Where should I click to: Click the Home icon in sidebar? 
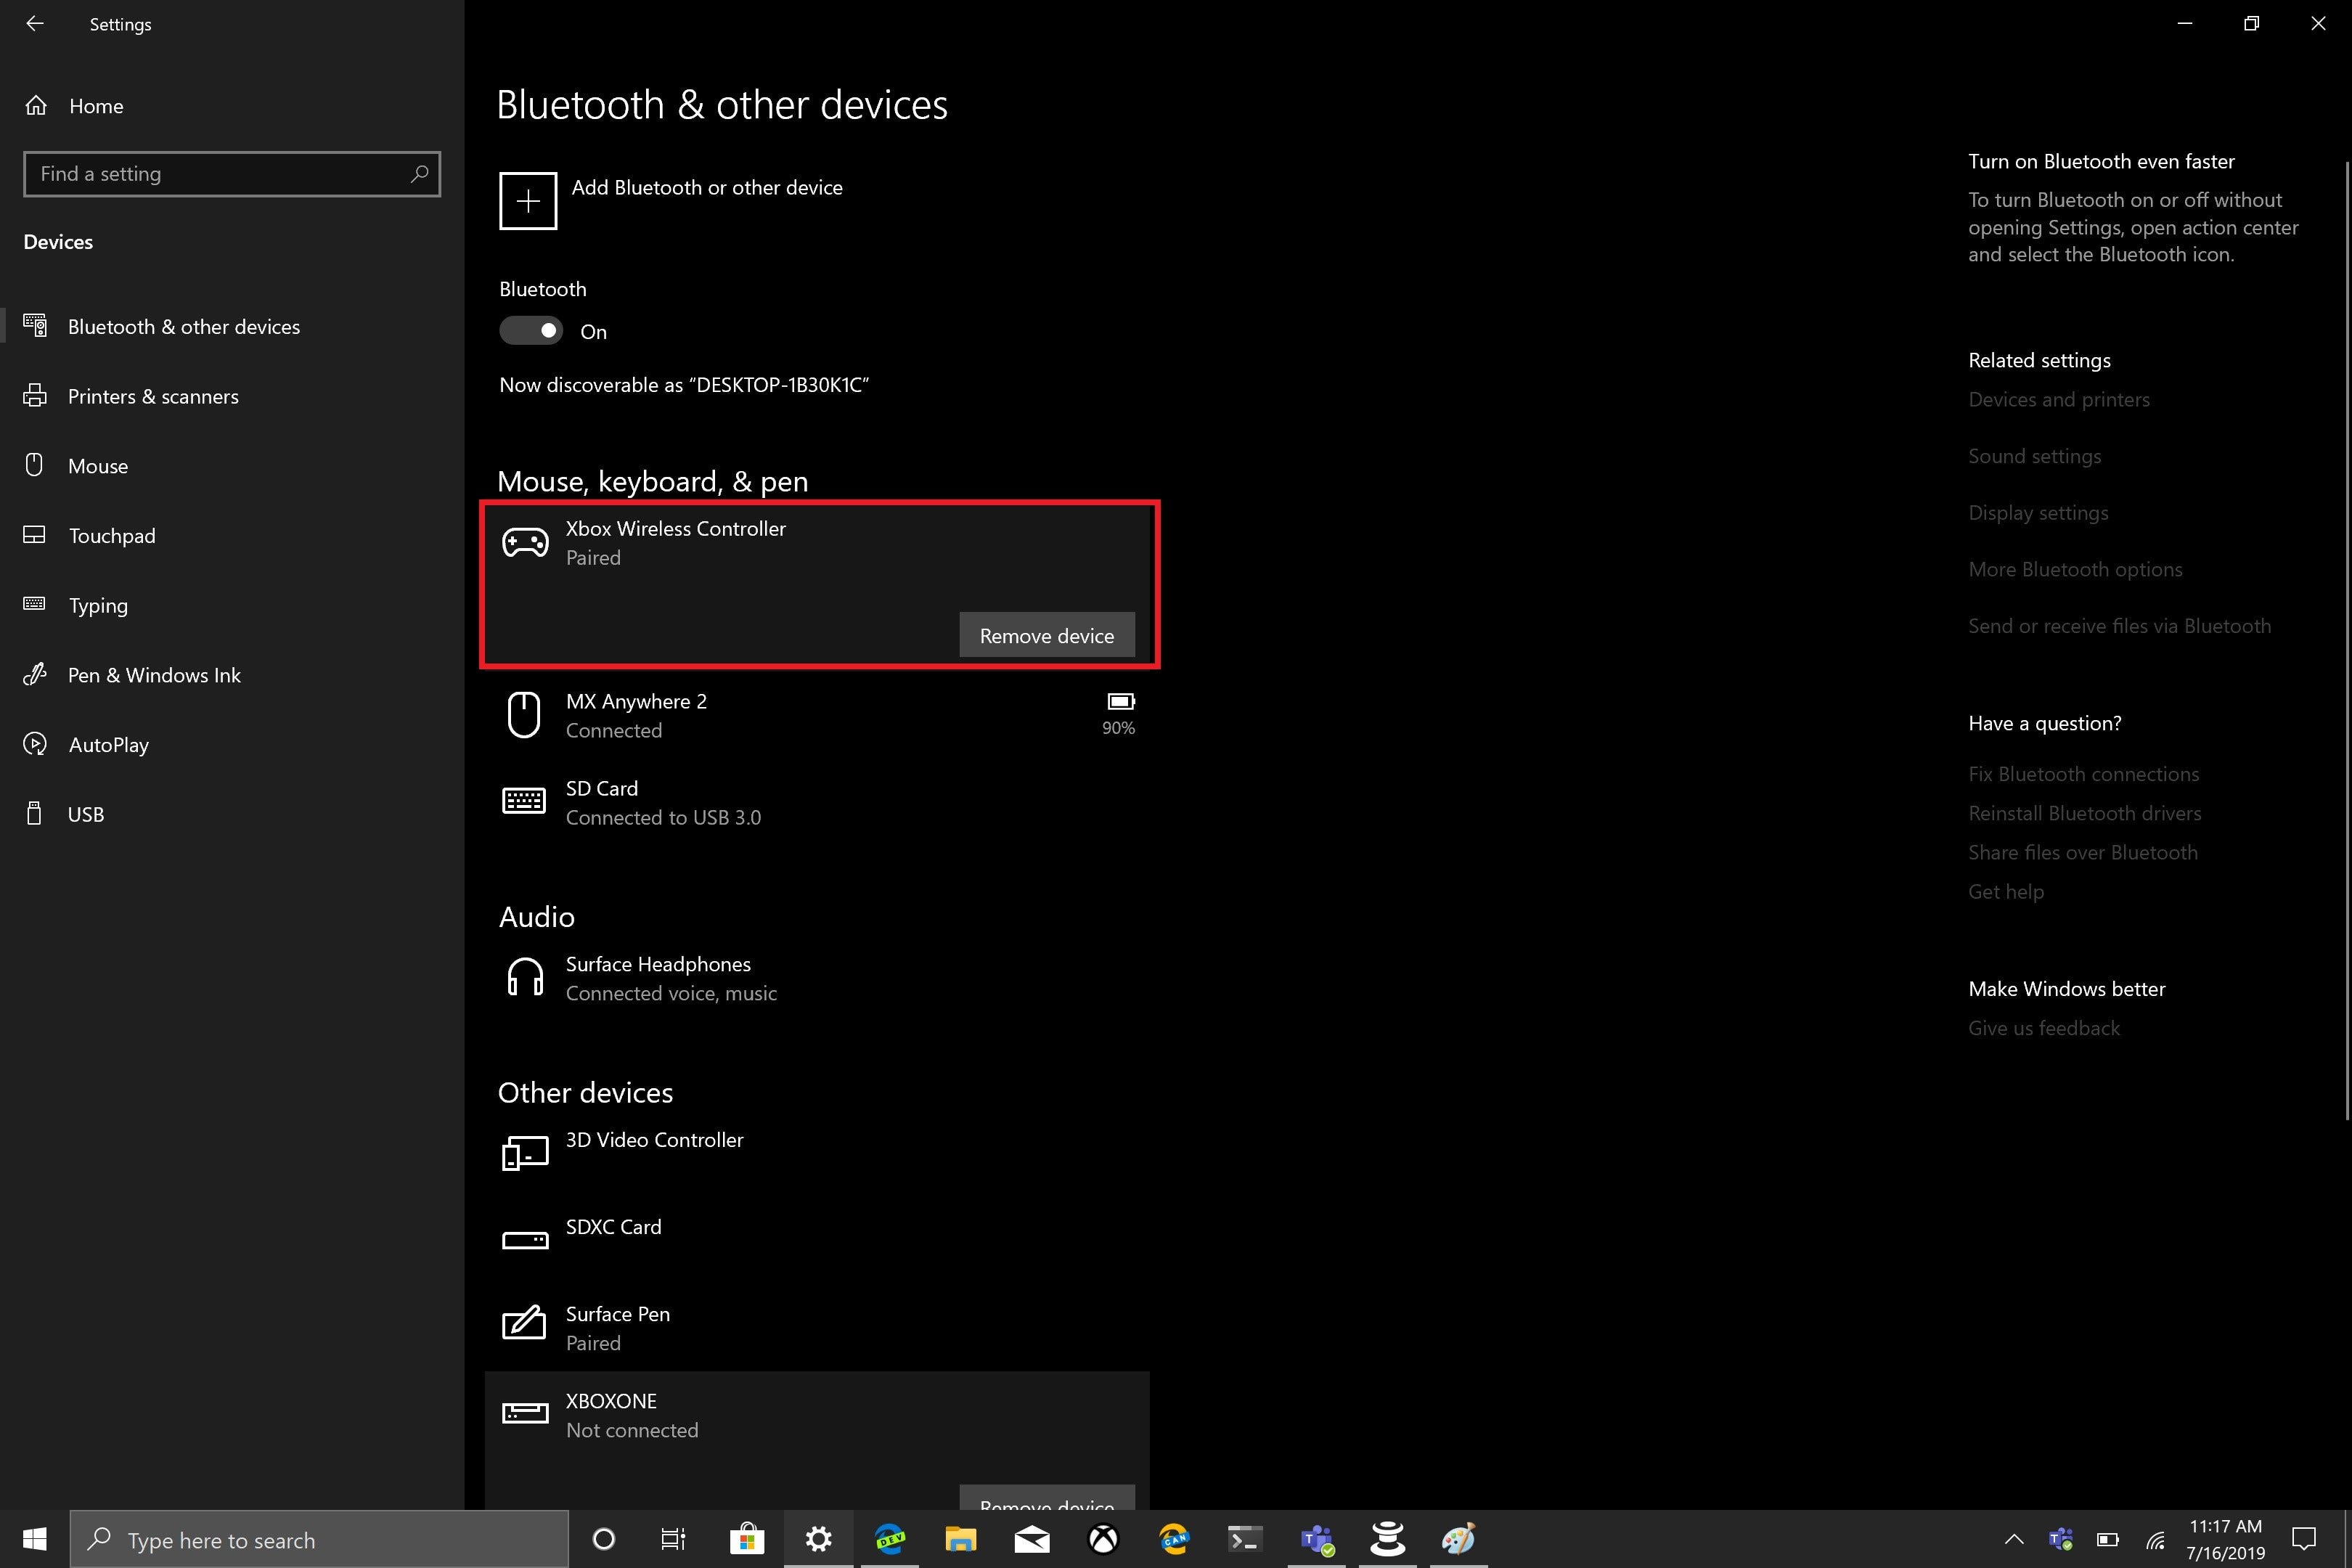[36, 106]
